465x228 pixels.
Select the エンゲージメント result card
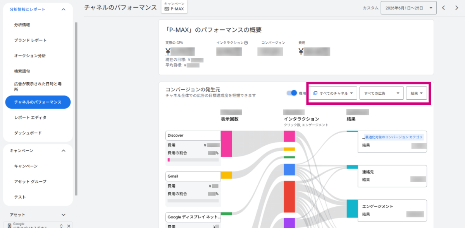point(392,210)
